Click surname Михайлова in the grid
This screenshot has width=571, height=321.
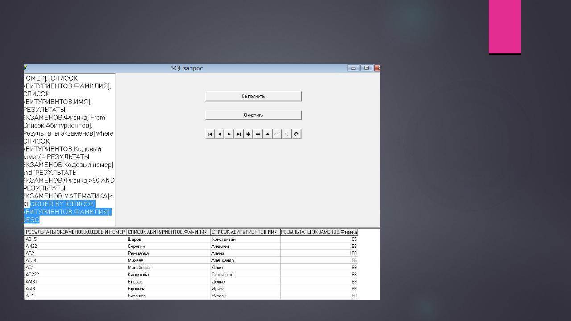click(168, 267)
